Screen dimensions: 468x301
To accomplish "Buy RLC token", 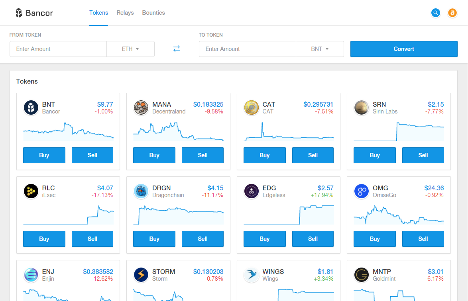I will click(x=44, y=239).
